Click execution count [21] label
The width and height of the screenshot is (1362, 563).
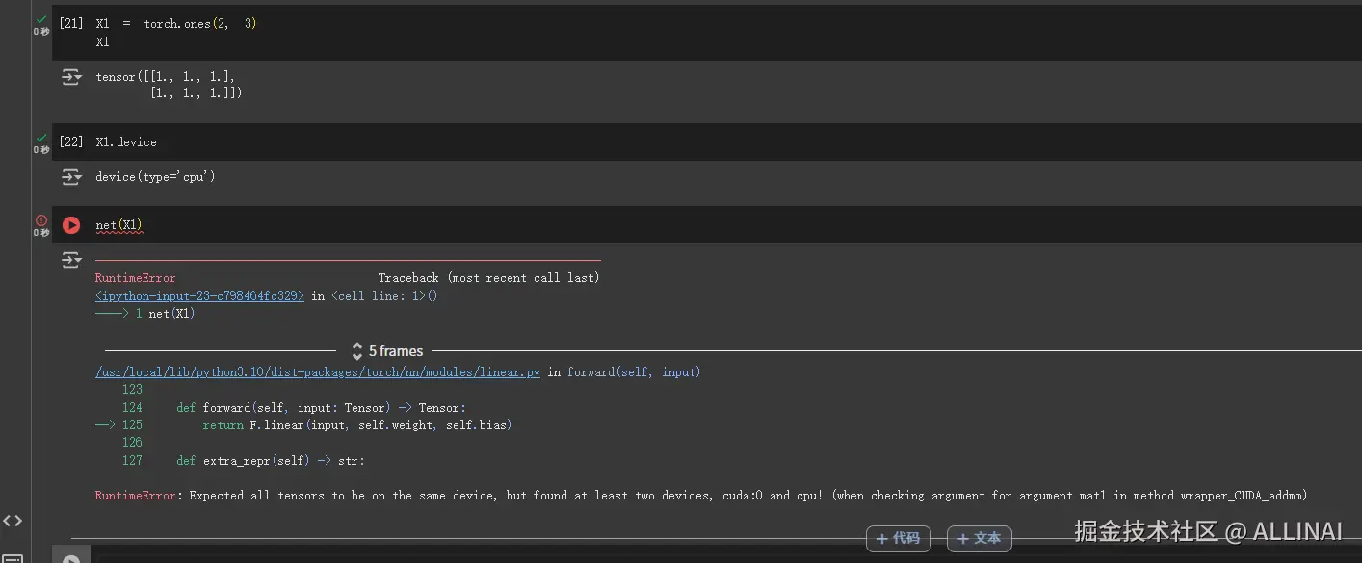click(x=71, y=23)
